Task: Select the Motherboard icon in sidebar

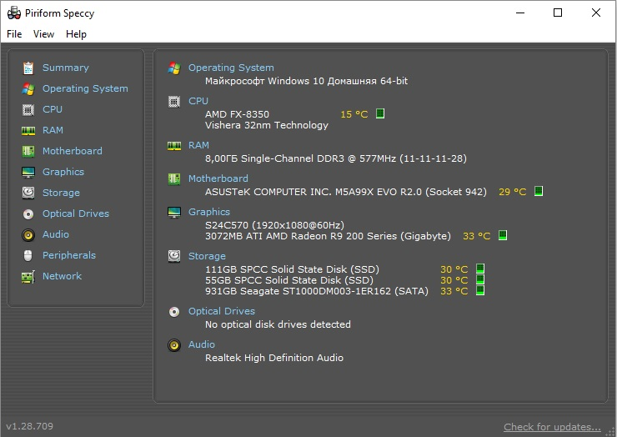Action: (x=28, y=151)
